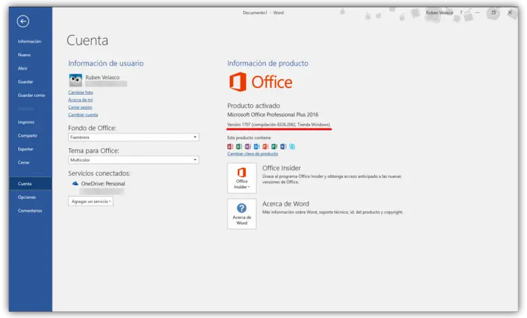This screenshot has width=527, height=318.
Task: Open Opciones in the sidebar
Action: (27, 197)
